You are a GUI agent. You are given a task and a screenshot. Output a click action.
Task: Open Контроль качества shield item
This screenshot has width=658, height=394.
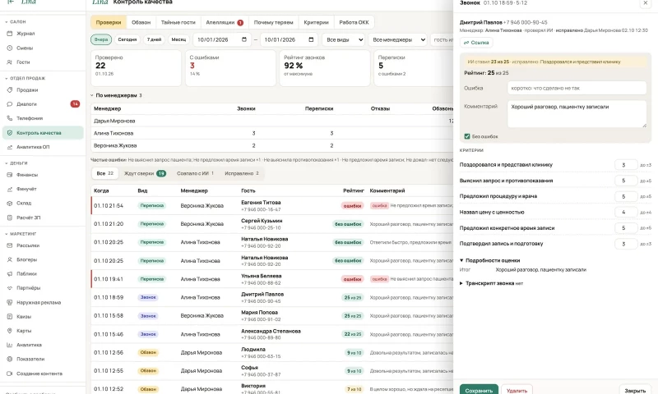pyautogui.click(x=42, y=133)
